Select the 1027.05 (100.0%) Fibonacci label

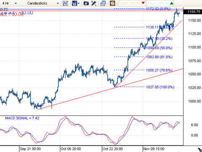[x=160, y=87]
